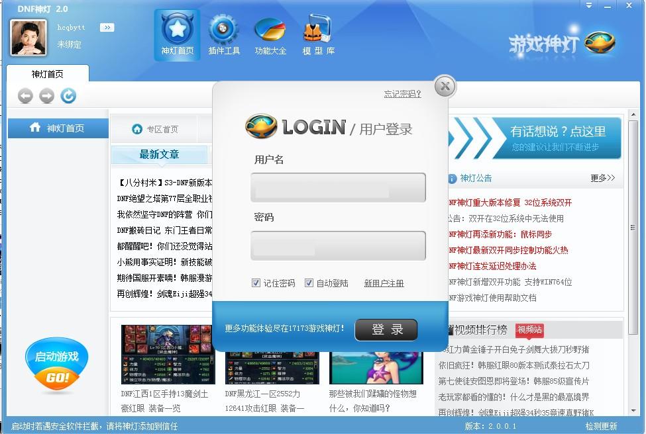
Task: Open thumbnail for DNF江西1区手持13魔剑土豪红眼
Action: (x=168, y=354)
